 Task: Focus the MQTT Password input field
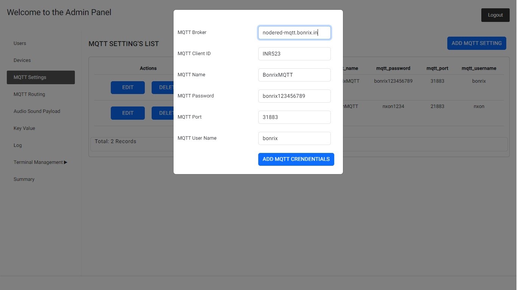pyautogui.click(x=294, y=96)
